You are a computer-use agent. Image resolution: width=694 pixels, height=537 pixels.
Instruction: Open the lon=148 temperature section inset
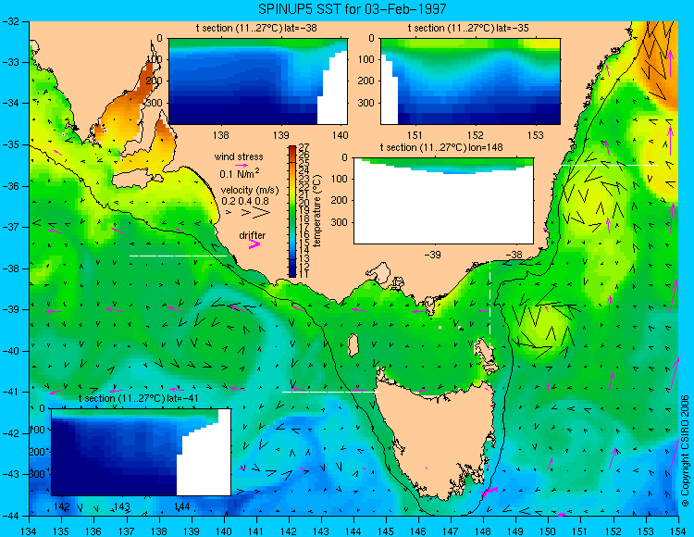[x=444, y=201]
